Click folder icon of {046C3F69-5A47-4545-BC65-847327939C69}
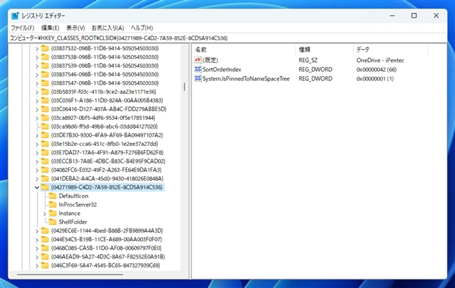Image resolution: width=455 pixels, height=288 pixels. [x=45, y=265]
